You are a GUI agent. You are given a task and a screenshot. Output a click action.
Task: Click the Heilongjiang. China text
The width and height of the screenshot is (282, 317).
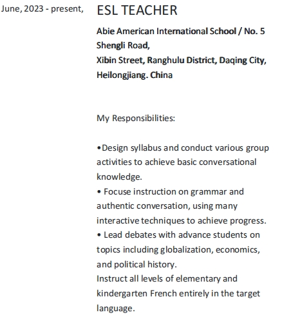(135, 75)
